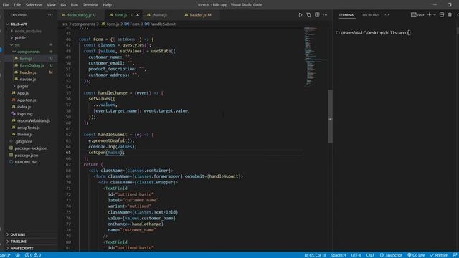Run the code with the play icon
The image size is (459, 258).
coord(301,15)
